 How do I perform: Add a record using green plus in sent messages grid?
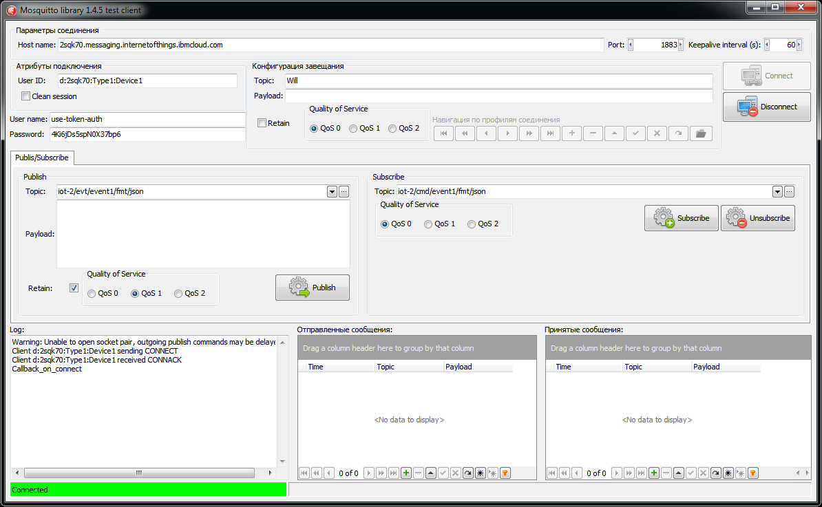point(405,473)
